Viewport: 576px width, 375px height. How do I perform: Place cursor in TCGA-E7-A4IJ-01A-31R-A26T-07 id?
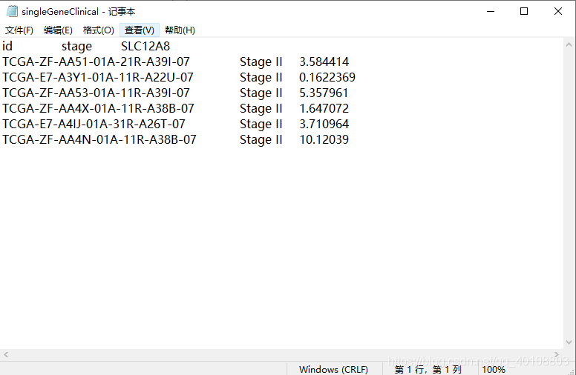pyautogui.click(x=94, y=124)
